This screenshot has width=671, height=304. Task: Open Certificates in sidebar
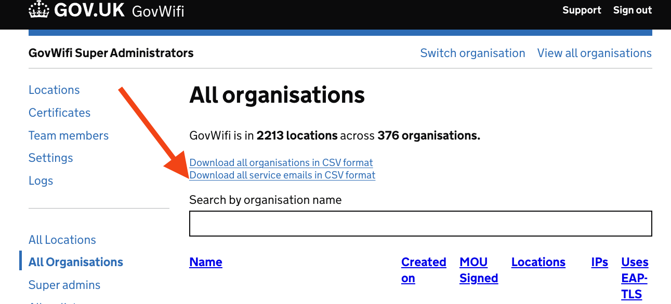coord(59,113)
